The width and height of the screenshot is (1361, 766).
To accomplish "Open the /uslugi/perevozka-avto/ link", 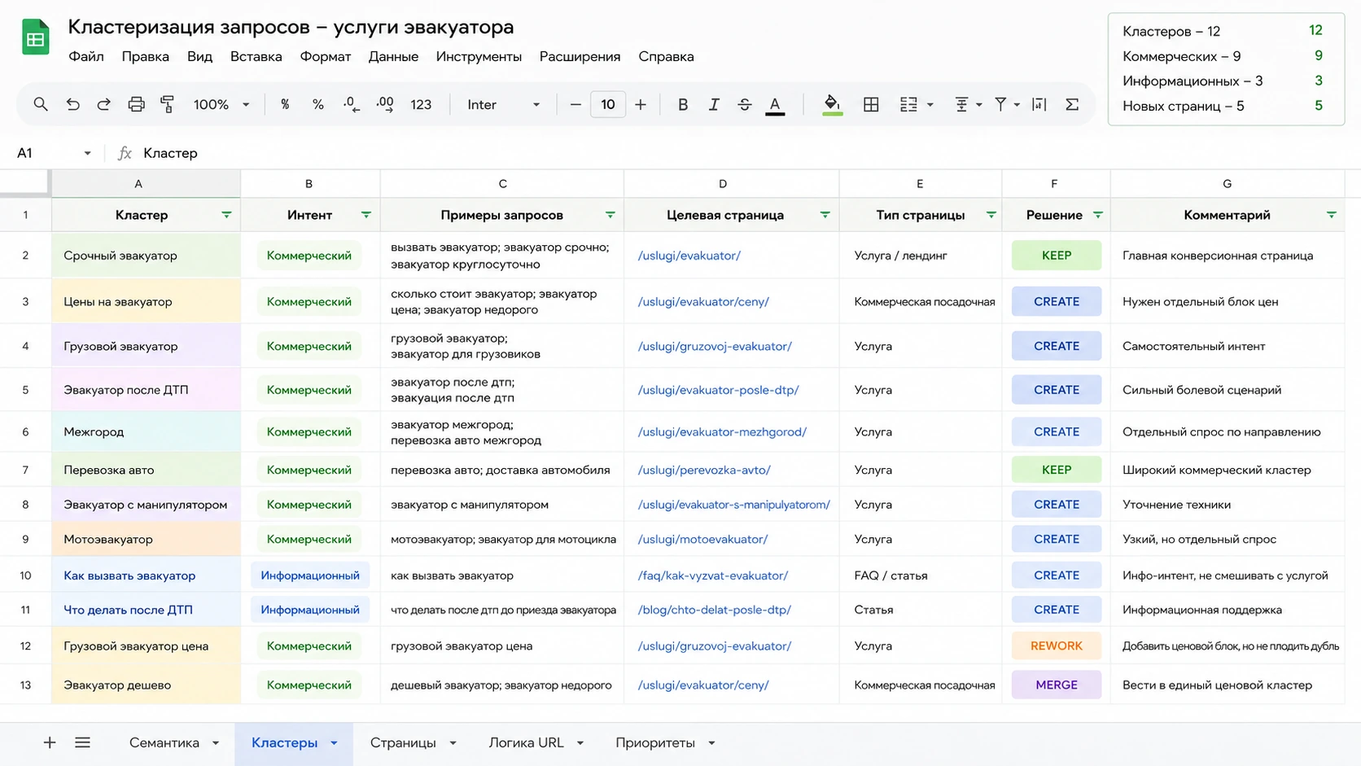I will [704, 470].
